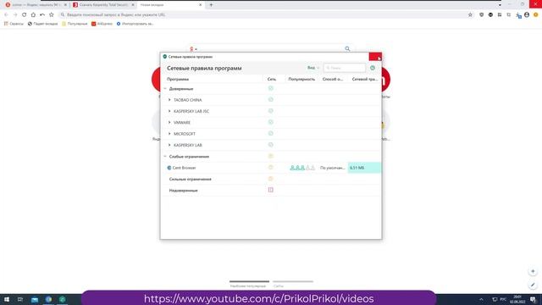Focus the browser address bar

263,15
